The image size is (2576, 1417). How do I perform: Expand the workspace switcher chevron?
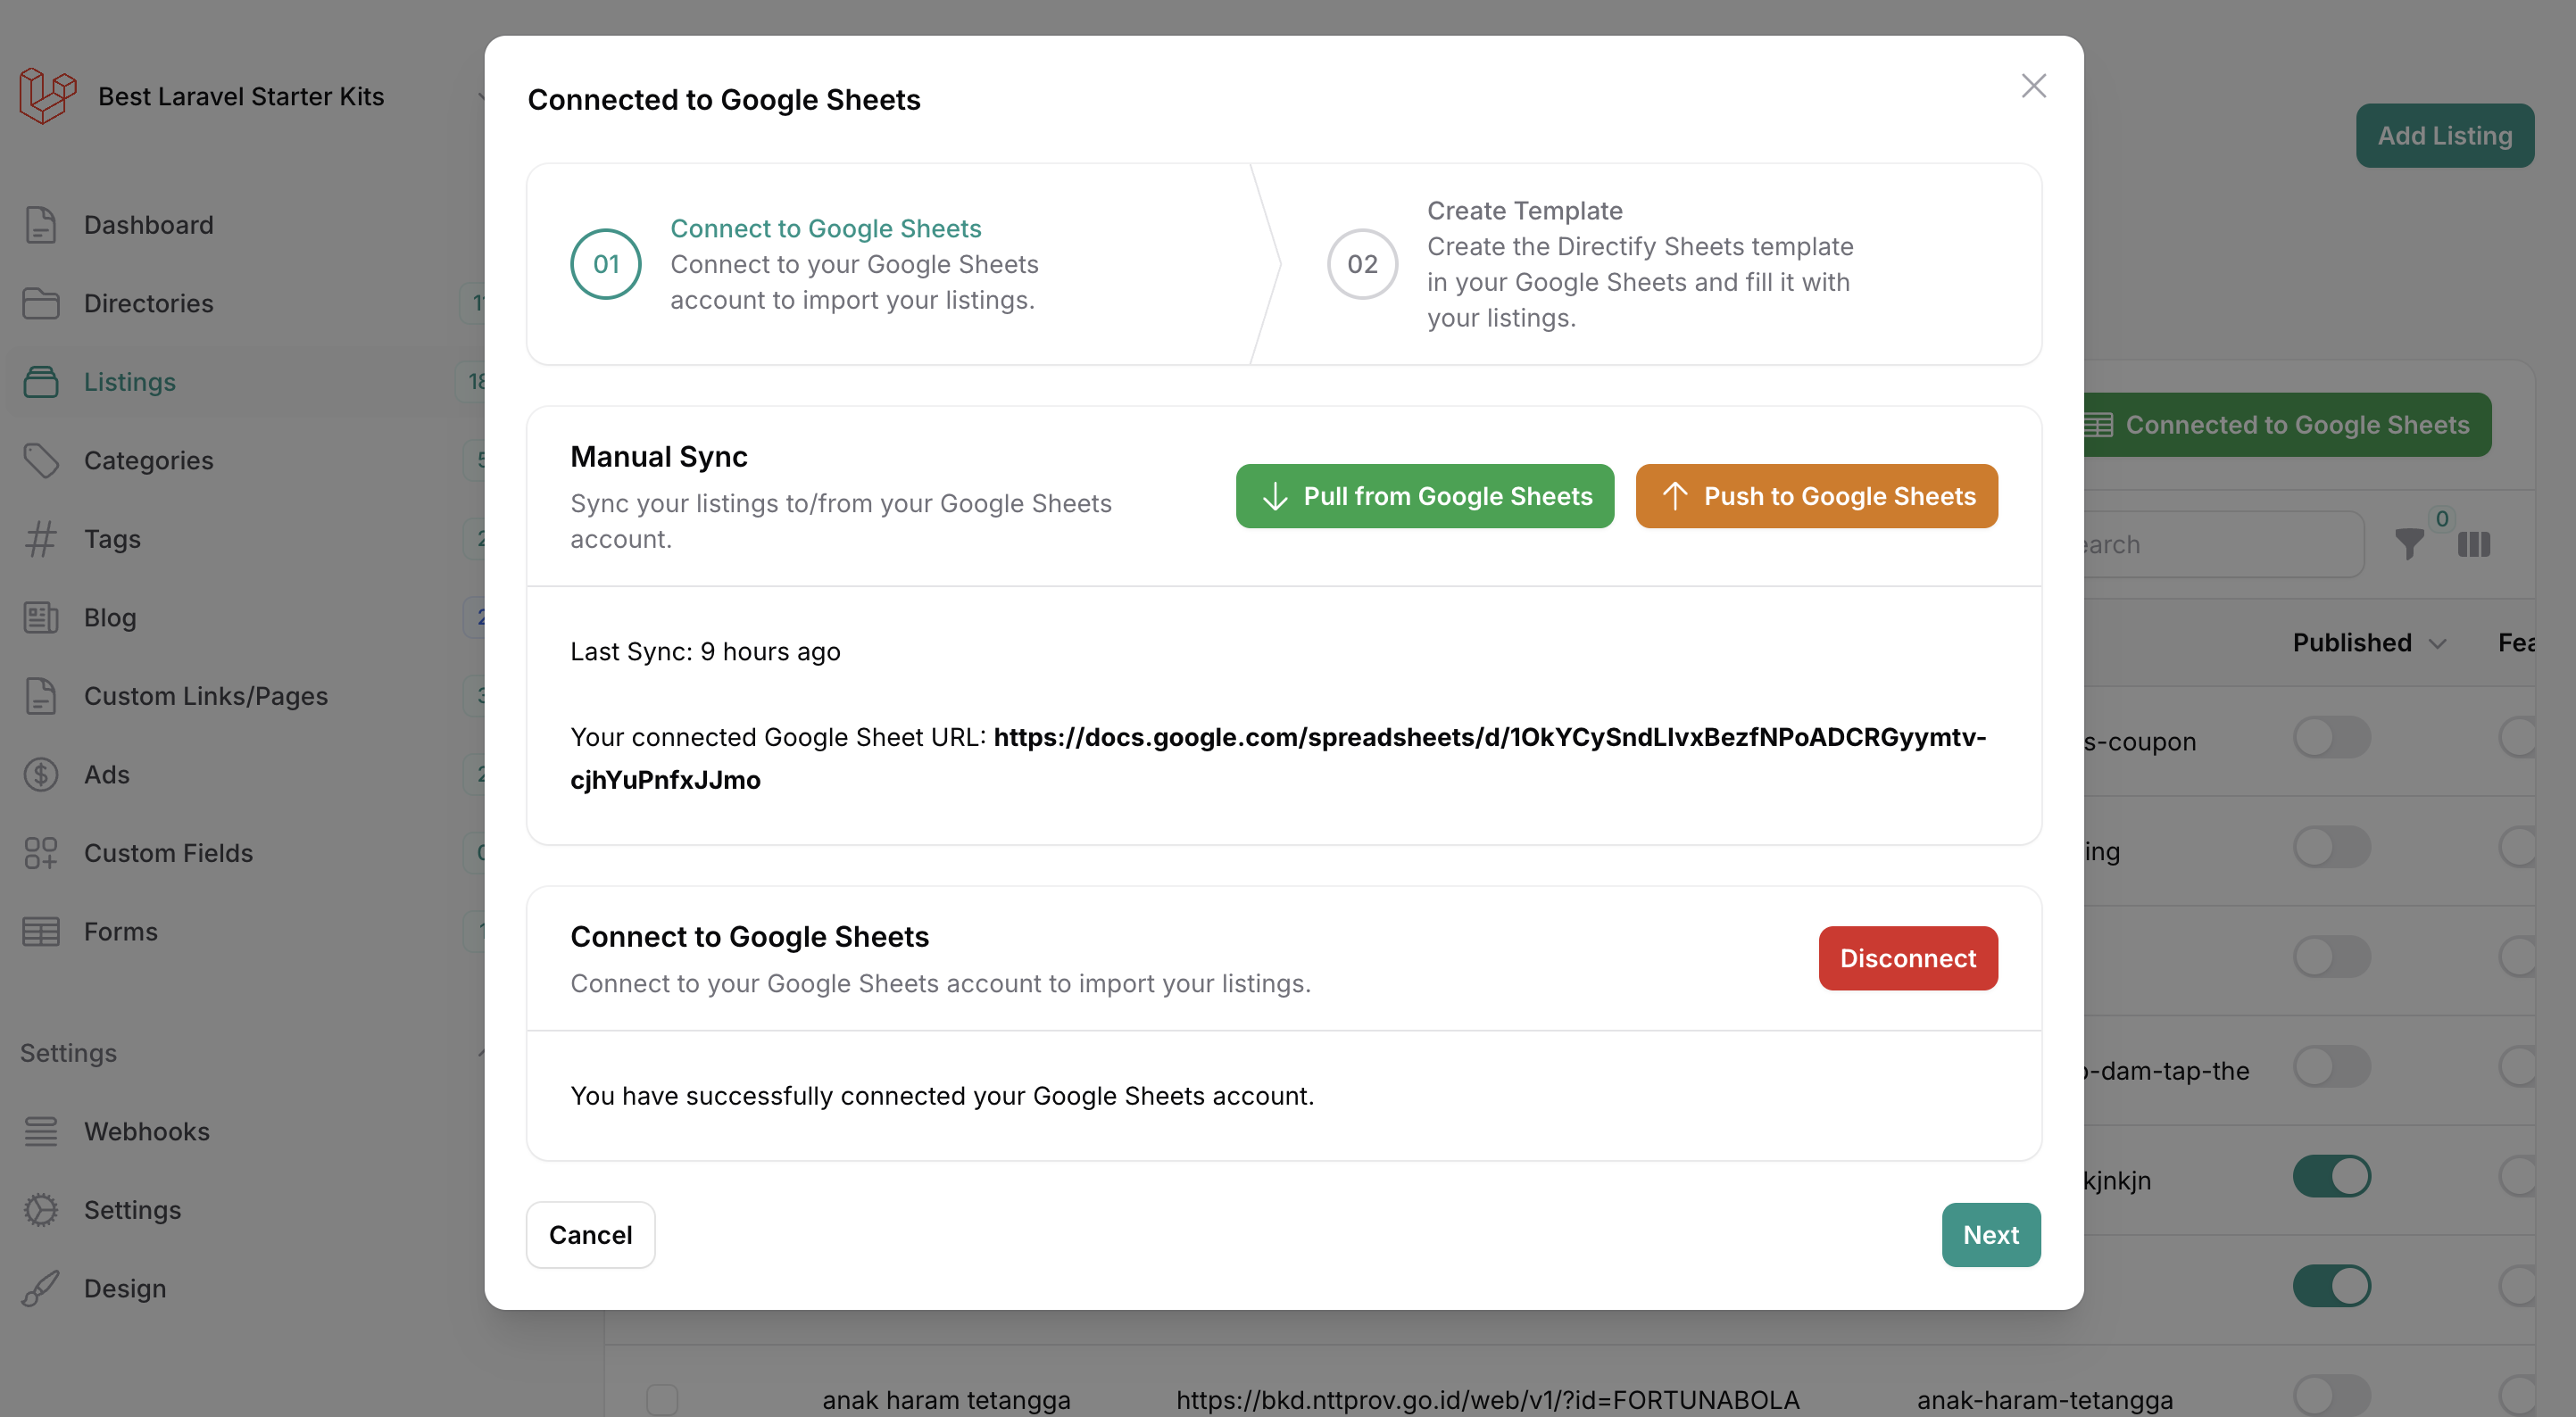click(481, 95)
